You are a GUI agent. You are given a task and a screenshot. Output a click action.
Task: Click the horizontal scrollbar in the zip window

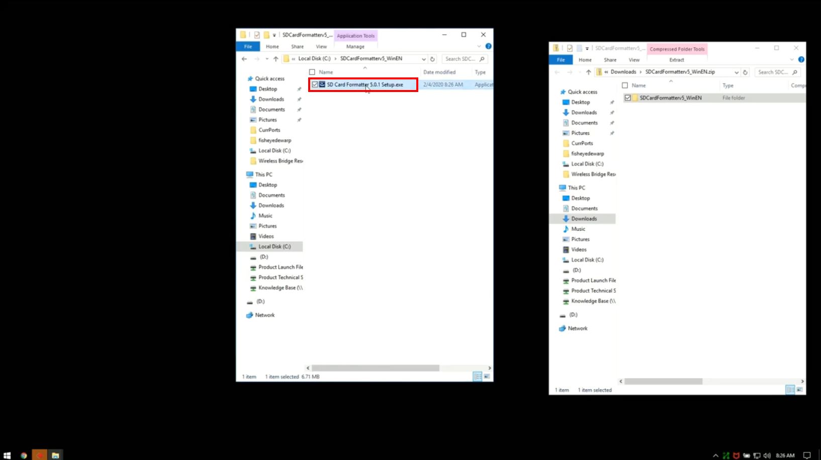tap(663, 382)
